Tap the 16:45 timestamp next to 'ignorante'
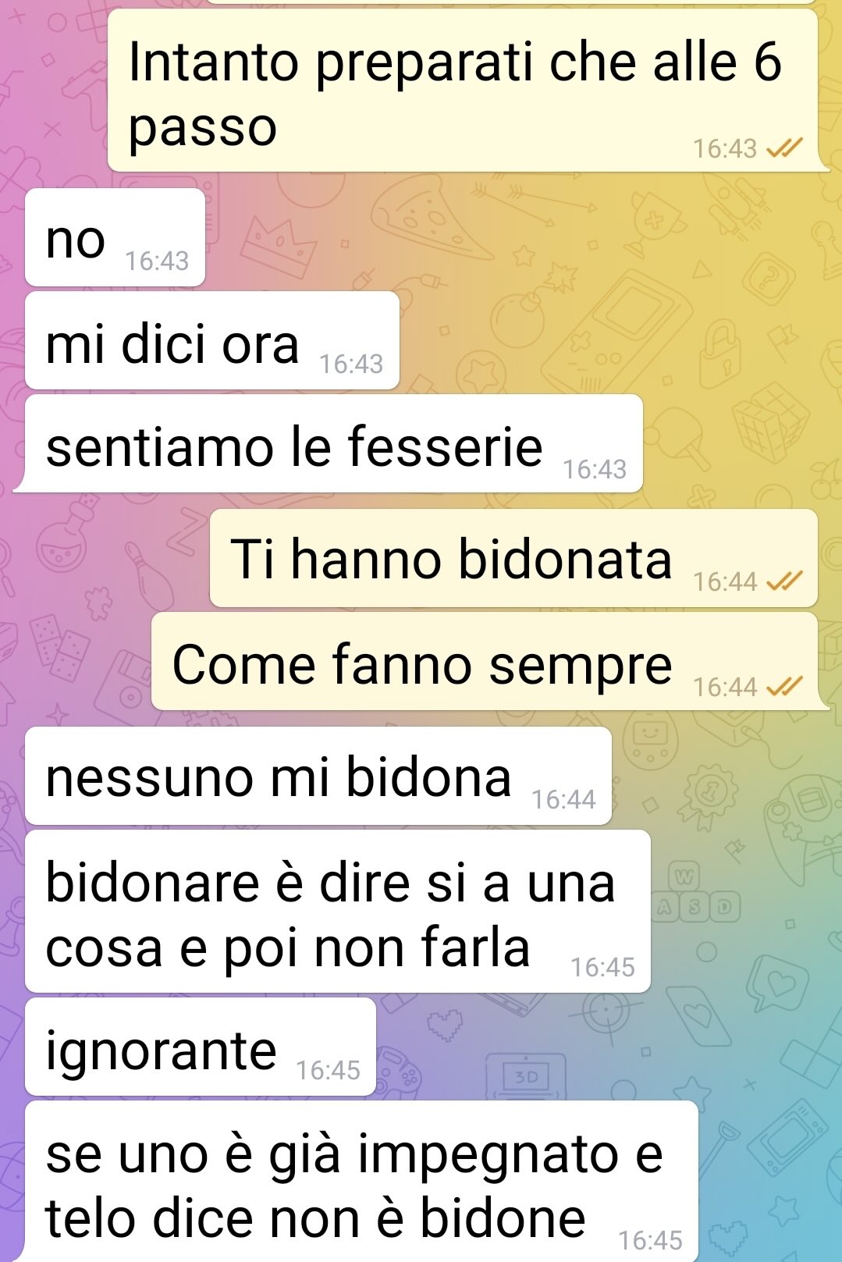 [328, 1070]
